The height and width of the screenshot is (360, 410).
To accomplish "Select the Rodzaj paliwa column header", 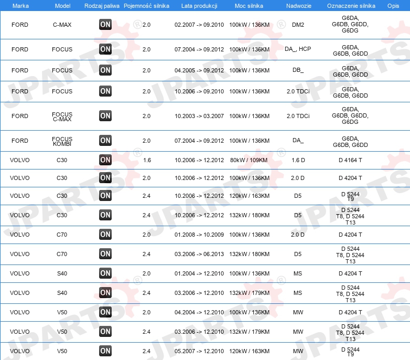I will [x=102, y=6].
